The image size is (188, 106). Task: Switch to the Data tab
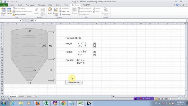point(50,5)
